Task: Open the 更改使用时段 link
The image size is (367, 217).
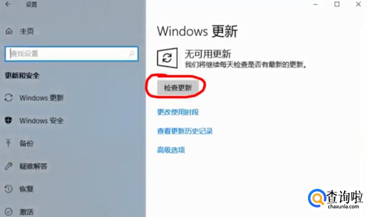Action: (178, 112)
